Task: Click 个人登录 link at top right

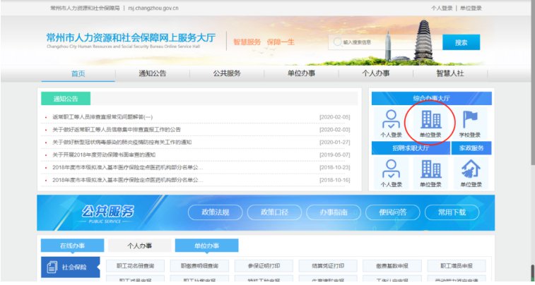Action: [441, 8]
